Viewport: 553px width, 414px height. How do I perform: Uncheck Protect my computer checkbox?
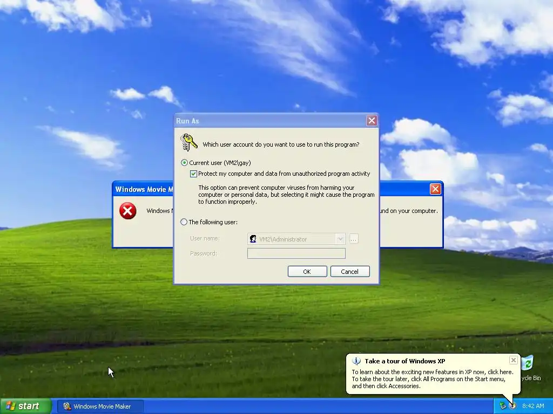(x=193, y=174)
